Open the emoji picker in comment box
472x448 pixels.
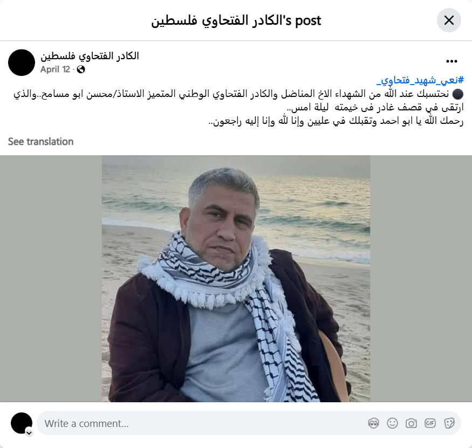coord(392,423)
